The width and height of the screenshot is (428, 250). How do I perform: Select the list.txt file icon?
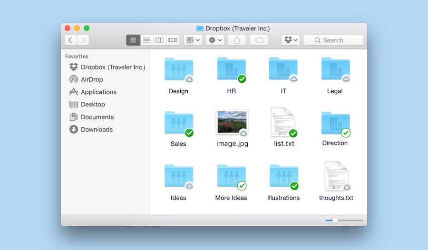coord(283,122)
